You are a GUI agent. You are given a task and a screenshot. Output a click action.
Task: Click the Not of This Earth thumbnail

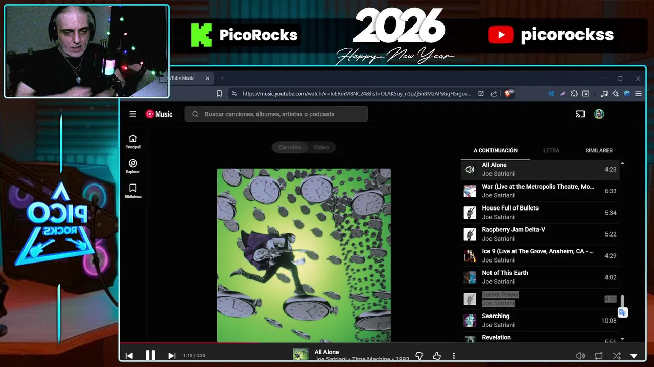click(470, 277)
